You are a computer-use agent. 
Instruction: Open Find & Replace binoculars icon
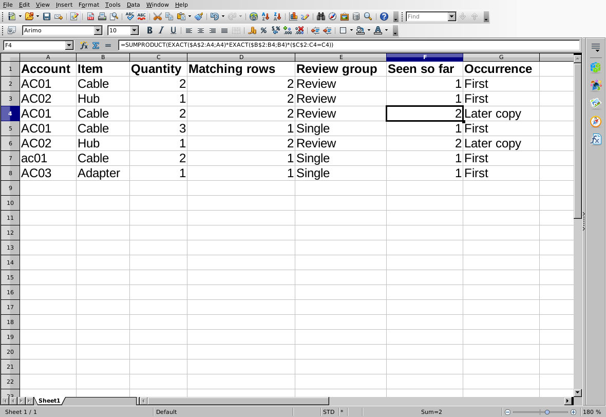tap(321, 16)
